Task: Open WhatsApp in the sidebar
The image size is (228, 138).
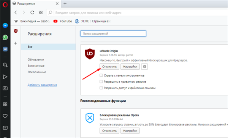Action: tap(5, 37)
